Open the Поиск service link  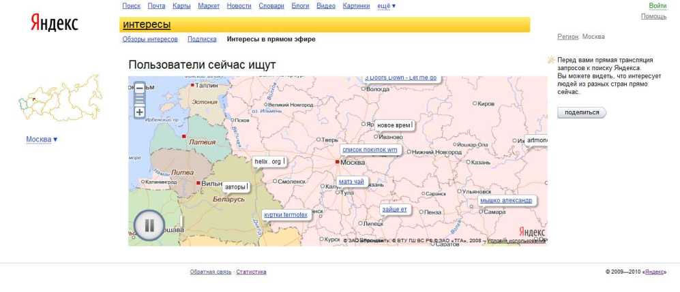tap(132, 5)
